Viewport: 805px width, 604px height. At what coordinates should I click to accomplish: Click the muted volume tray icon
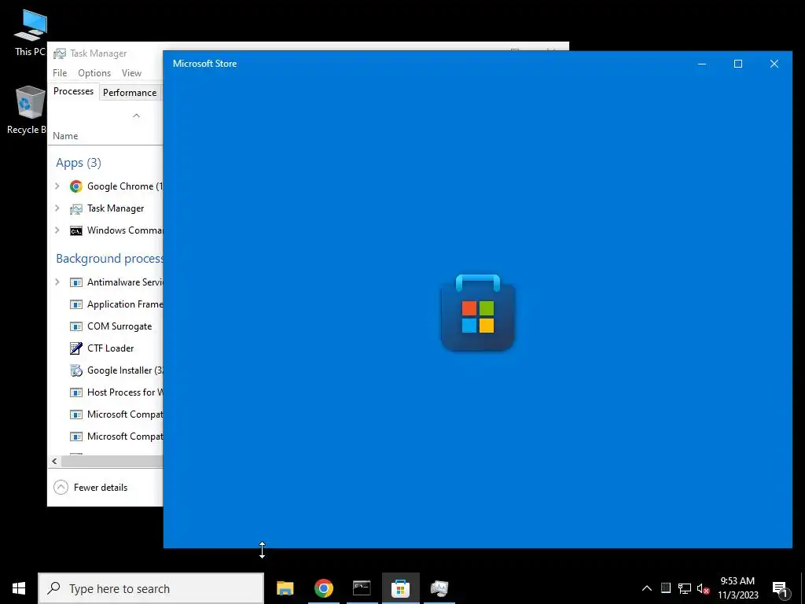pos(703,588)
